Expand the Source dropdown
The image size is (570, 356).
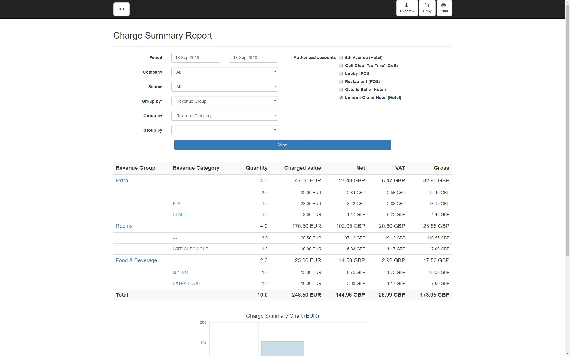(224, 87)
